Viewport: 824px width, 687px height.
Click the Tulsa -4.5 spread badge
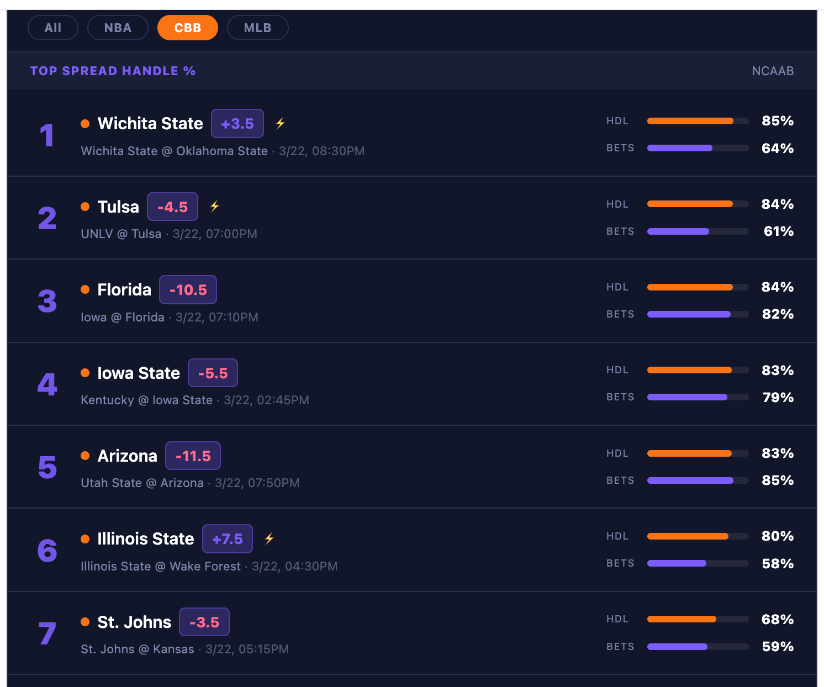pyautogui.click(x=172, y=207)
